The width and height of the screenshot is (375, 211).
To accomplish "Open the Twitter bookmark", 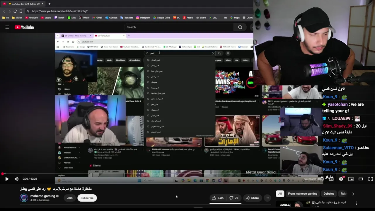I will point(84,18).
